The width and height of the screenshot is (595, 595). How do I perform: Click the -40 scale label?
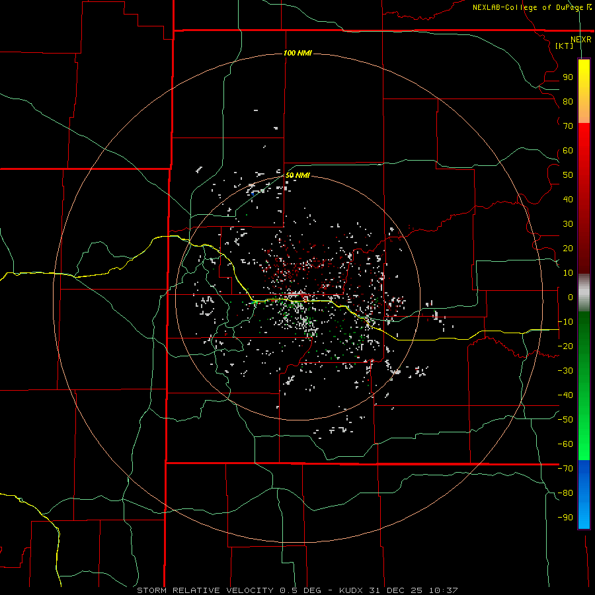click(565, 395)
